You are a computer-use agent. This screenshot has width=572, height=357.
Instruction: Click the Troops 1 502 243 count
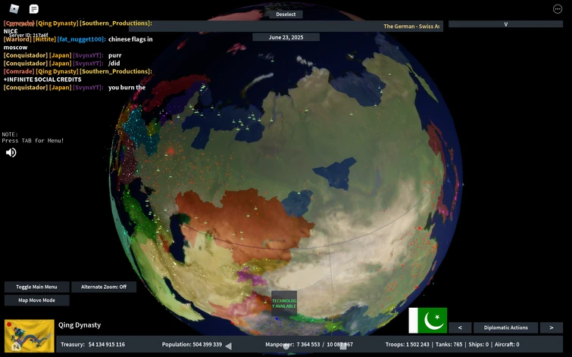point(407,344)
